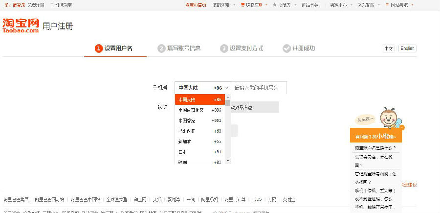Click the 阿里巴巴国际站 footer link
Viewport: 440px width, 213px height.
49,200
